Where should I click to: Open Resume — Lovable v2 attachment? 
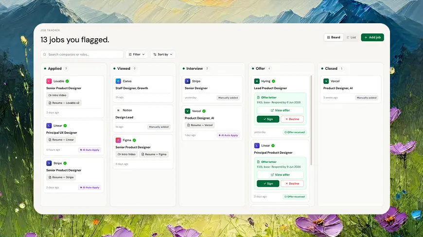[x=64, y=103]
